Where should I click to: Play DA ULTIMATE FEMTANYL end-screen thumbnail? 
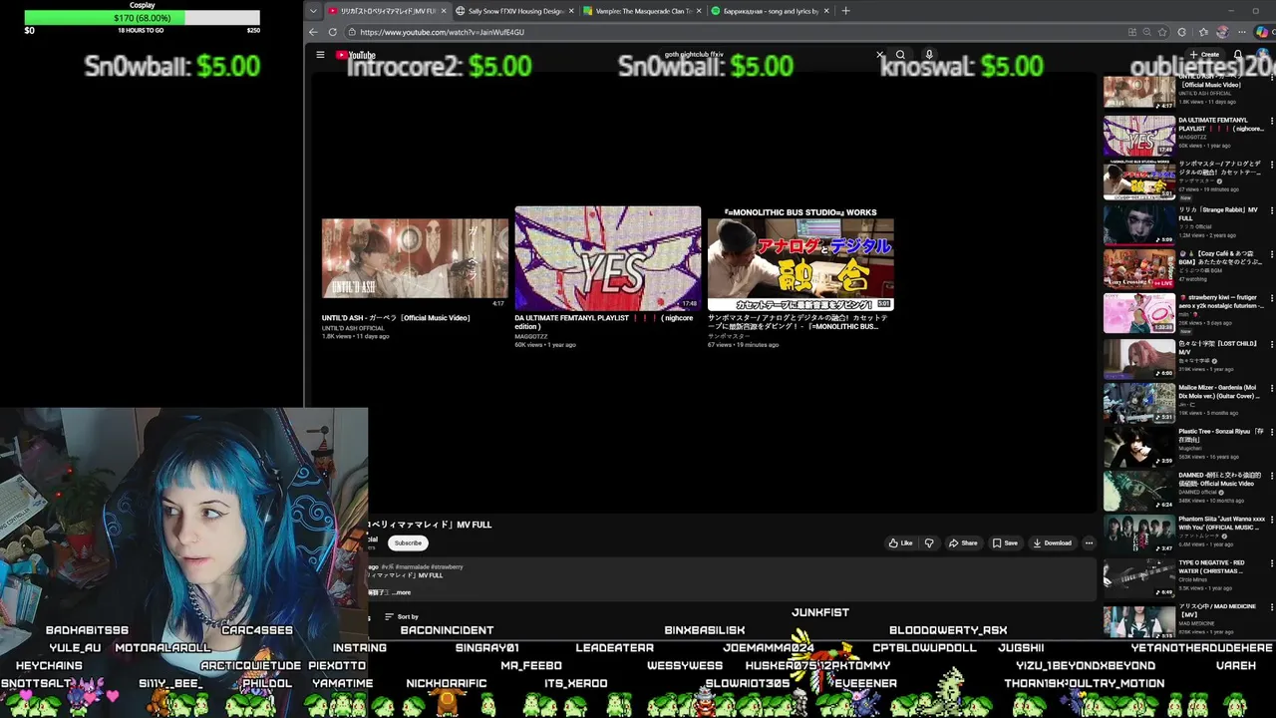click(607, 258)
